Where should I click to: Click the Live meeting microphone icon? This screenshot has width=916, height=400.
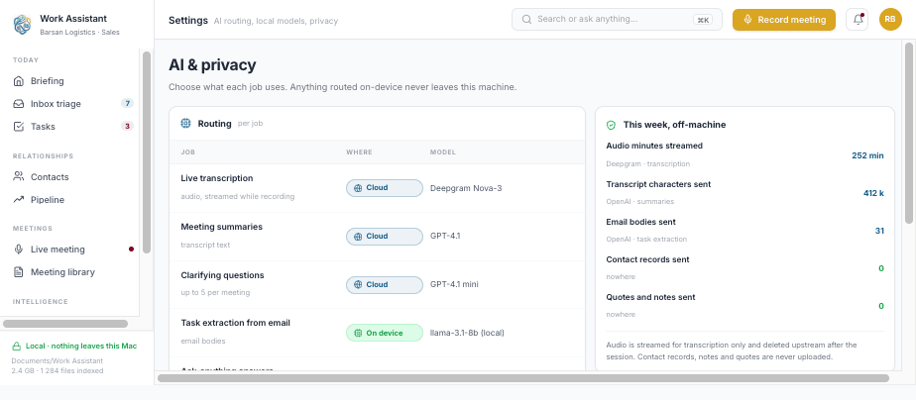[19, 249]
